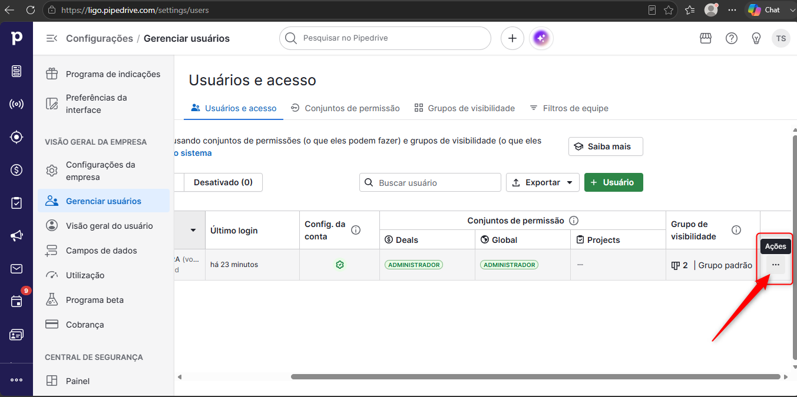Viewport: 797px width, 397px height.
Task: Click green account config shield icon
Action: 340,265
